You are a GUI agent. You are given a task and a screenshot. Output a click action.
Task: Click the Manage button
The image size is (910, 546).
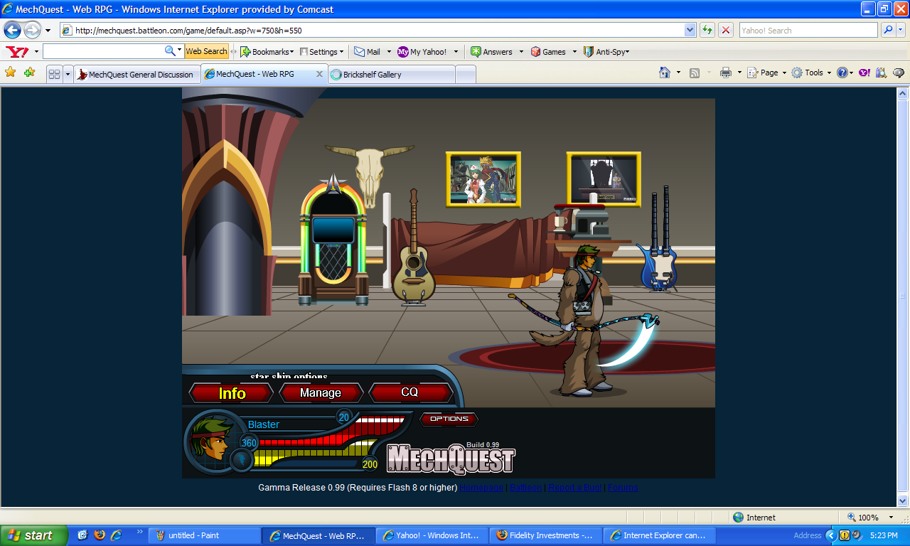tap(321, 393)
